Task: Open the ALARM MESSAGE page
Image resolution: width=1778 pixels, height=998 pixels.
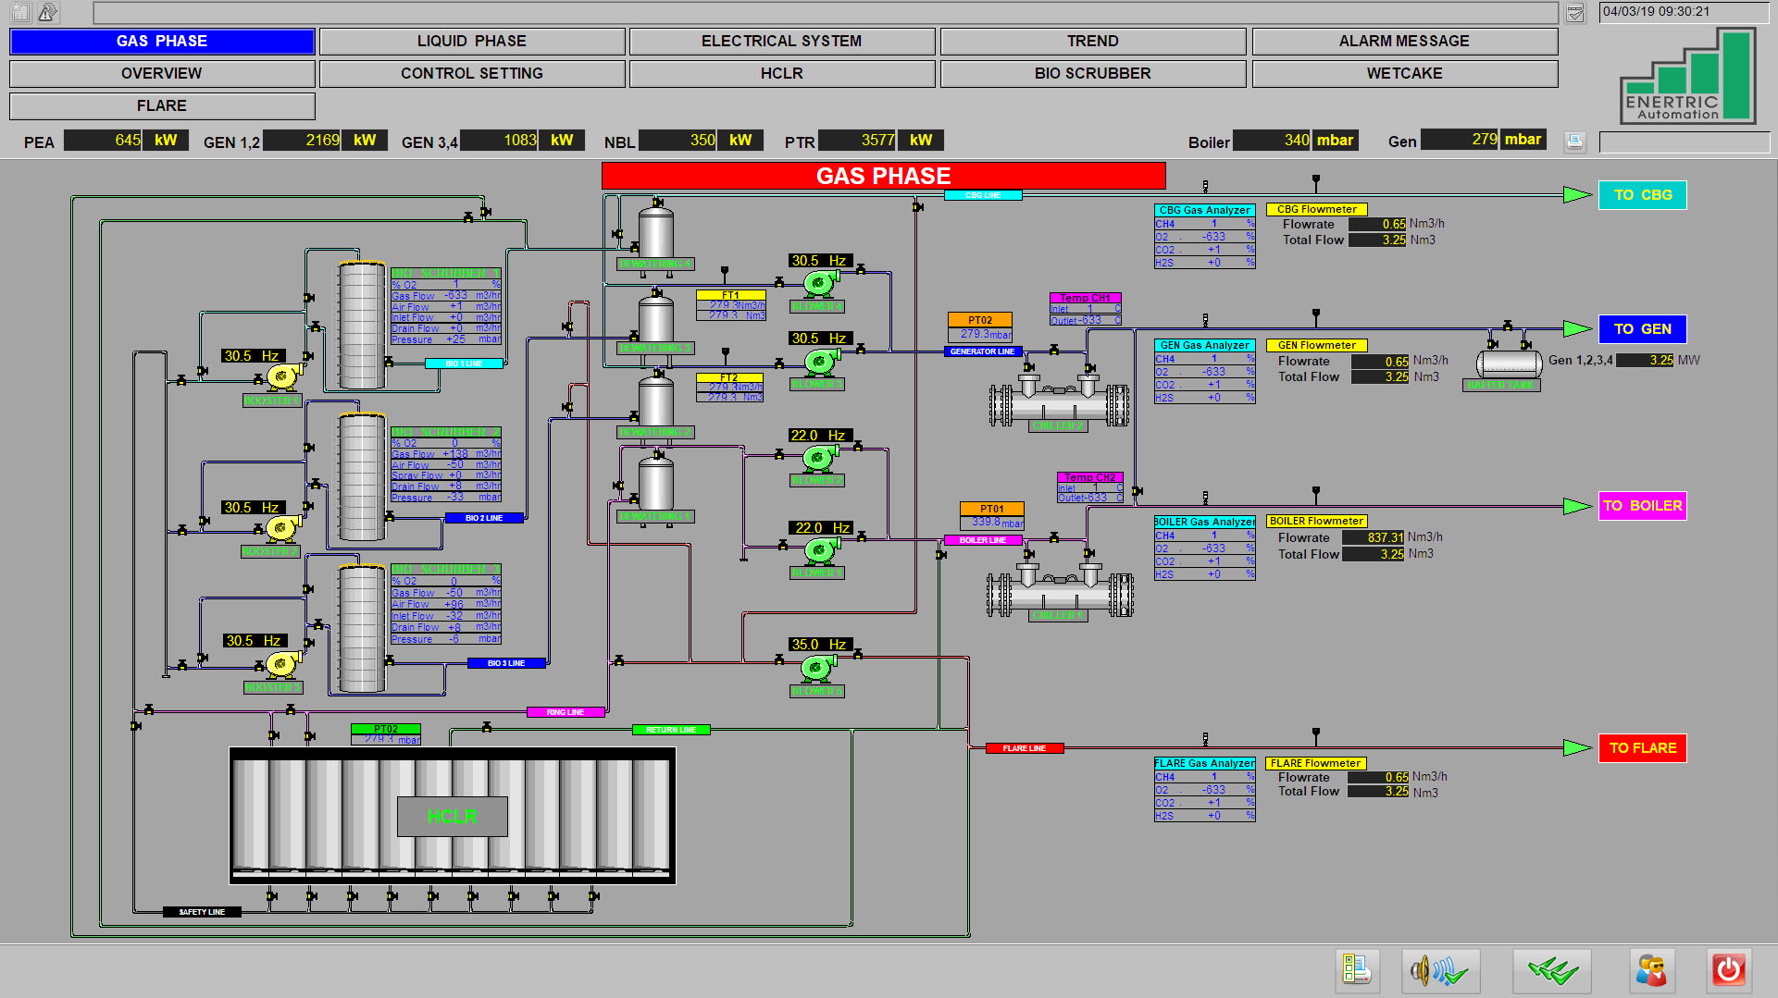Action: coord(1403,42)
